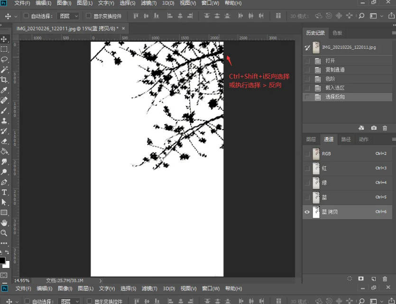Select the Rectangular Marquee tool

(x=4, y=49)
